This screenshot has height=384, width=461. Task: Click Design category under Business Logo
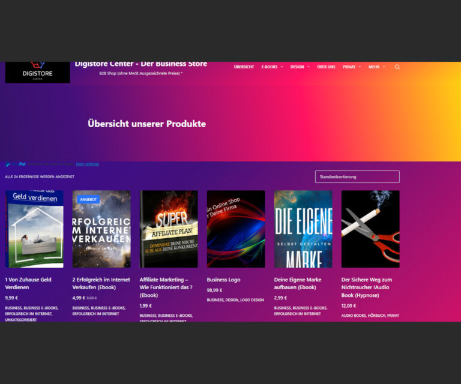click(x=232, y=300)
